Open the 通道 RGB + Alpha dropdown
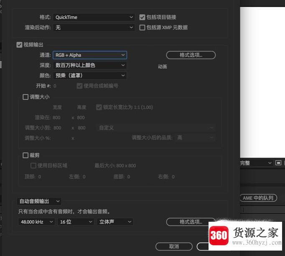This screenshot has width=285, height=256. pos(90,55)
